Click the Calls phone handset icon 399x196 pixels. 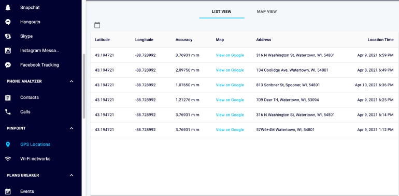8,112
